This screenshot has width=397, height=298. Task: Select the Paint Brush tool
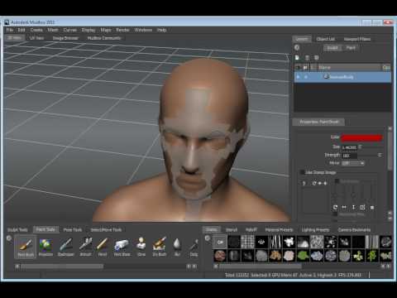click(x=26, y=247)
